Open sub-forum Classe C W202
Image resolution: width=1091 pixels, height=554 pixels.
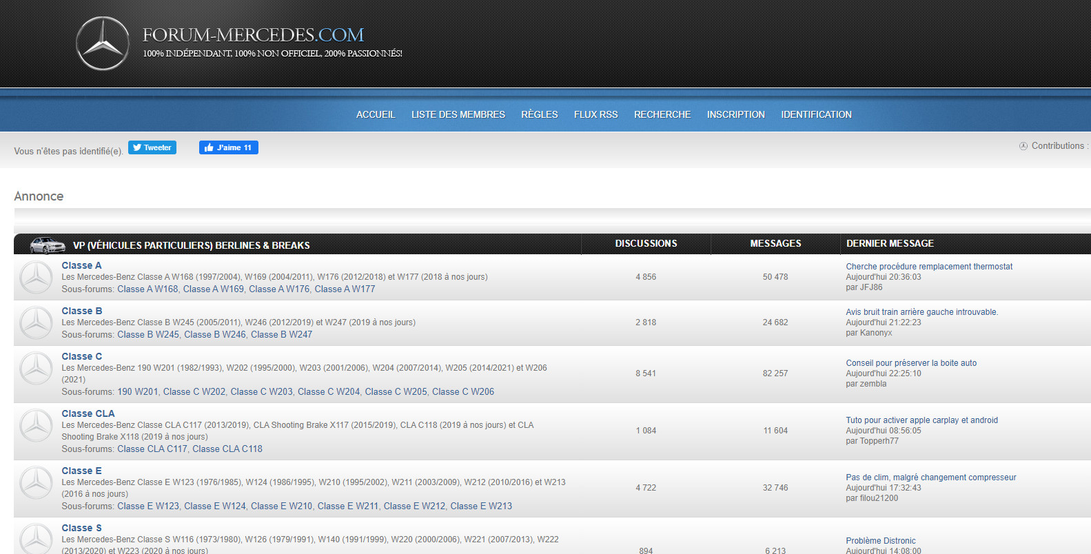point(194,391)
